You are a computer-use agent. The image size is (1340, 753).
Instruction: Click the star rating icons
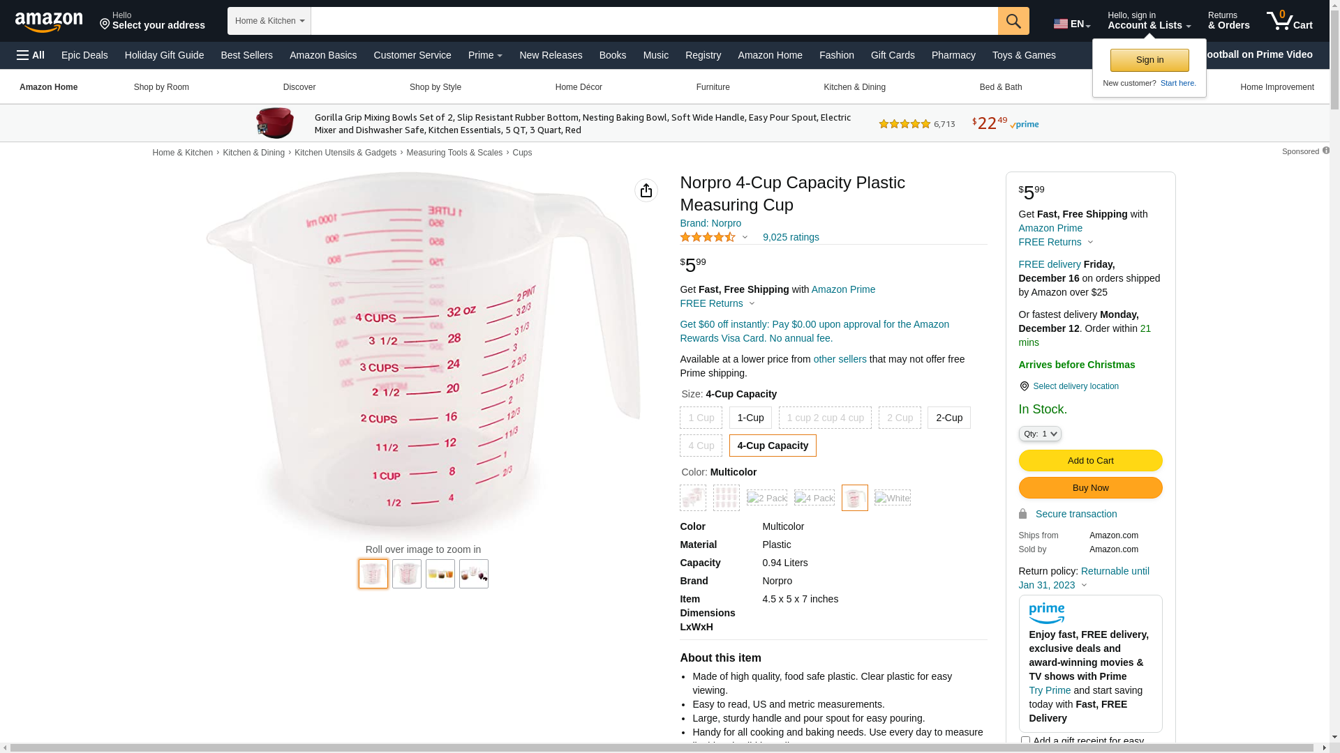[x=708, y=238]
